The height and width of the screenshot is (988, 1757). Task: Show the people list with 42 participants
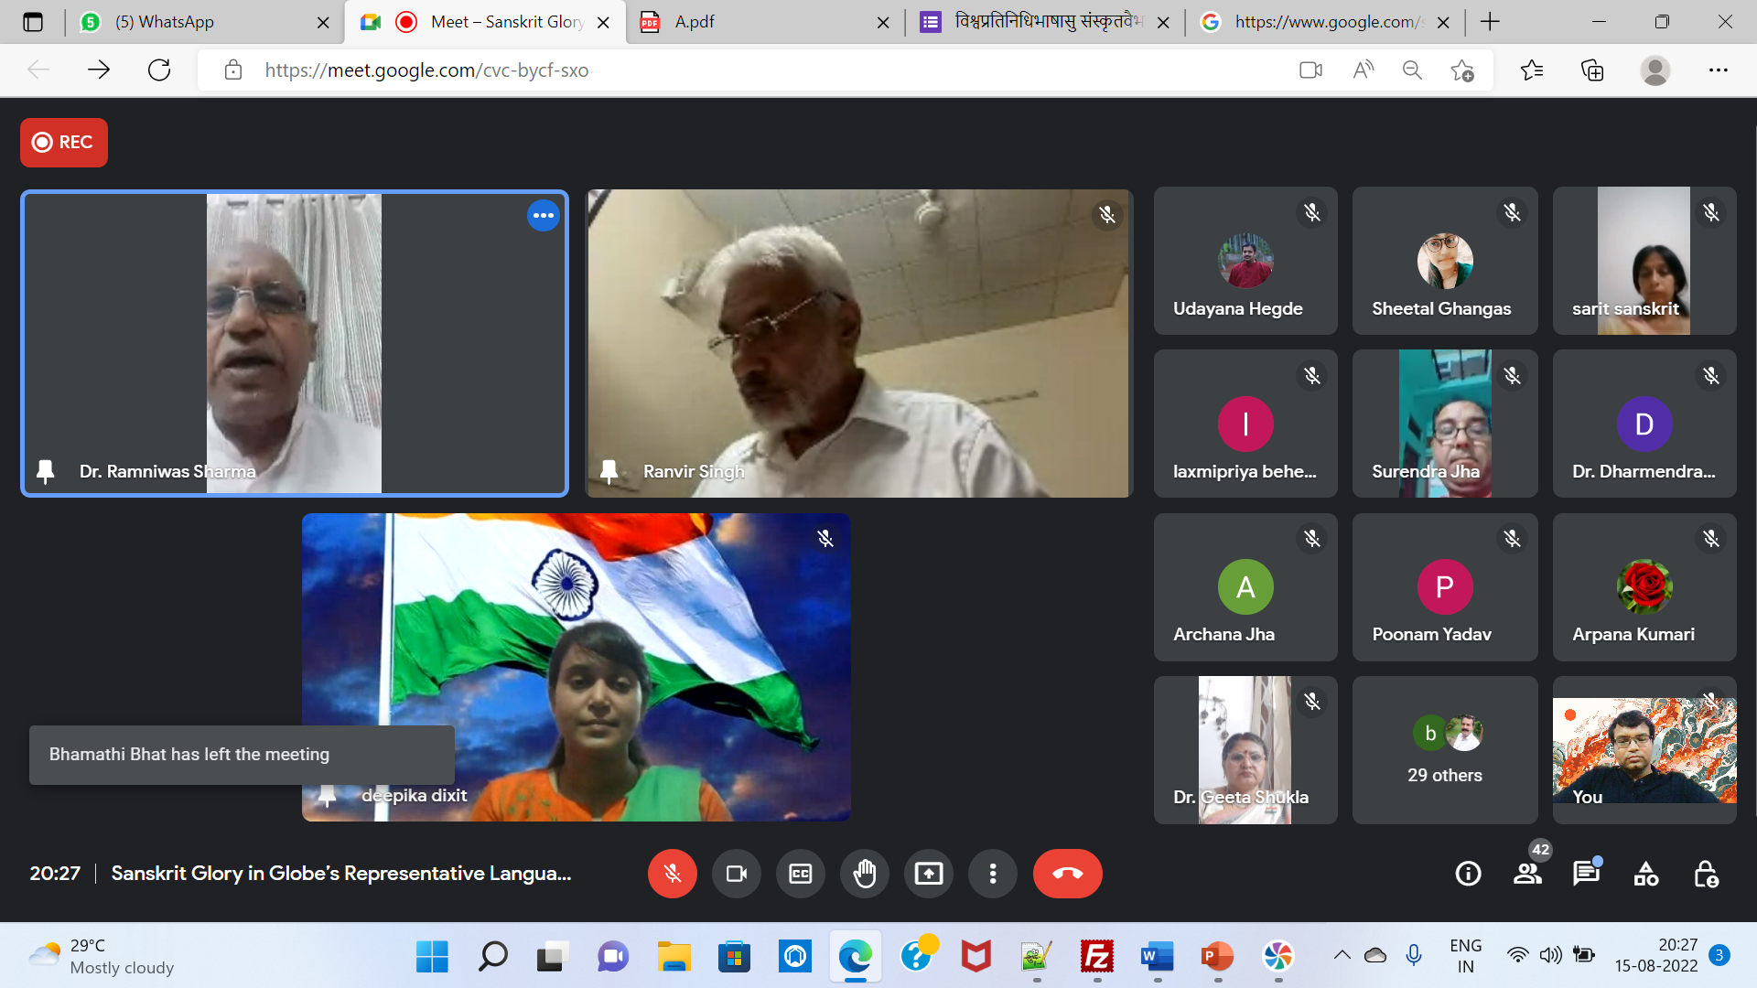point(1527,874)
